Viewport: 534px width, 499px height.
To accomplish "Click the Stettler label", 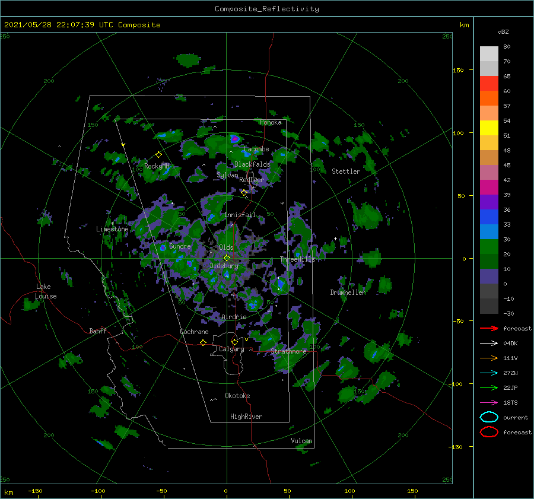I will point(346,171).
